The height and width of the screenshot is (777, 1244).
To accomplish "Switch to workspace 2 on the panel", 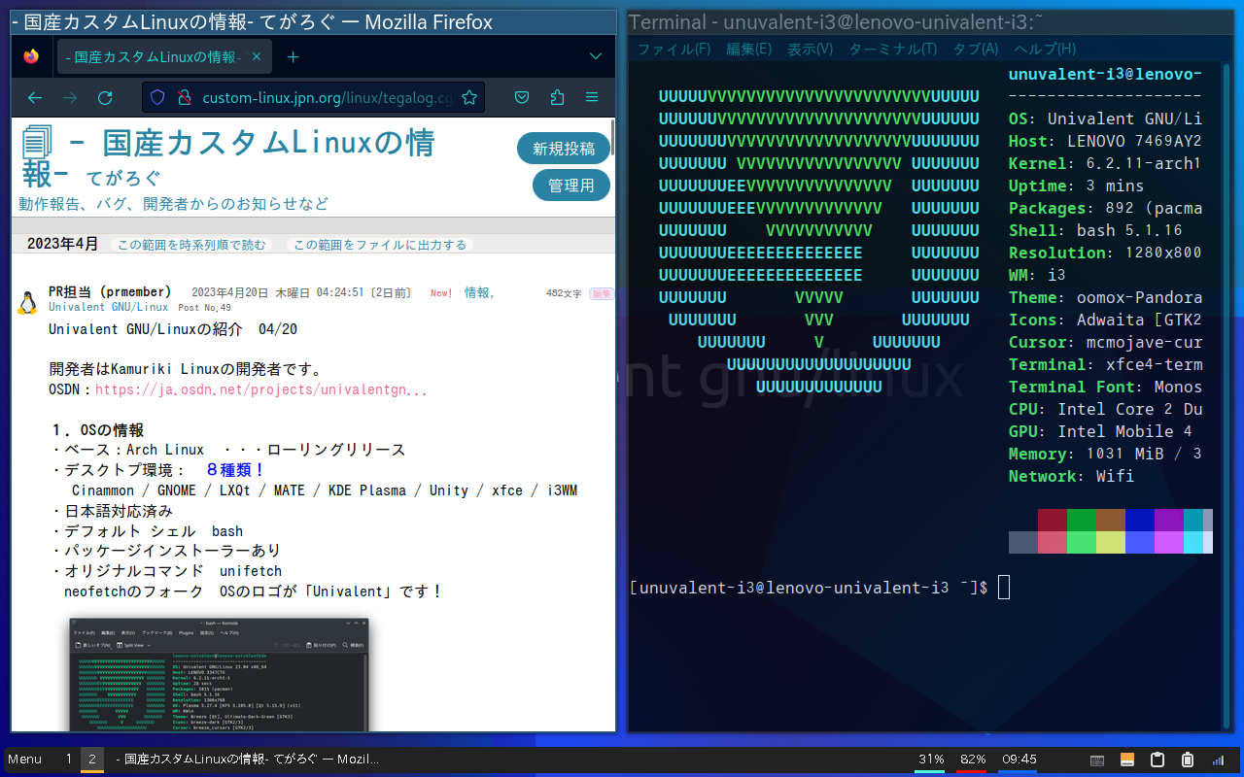I will coord(92,760).
